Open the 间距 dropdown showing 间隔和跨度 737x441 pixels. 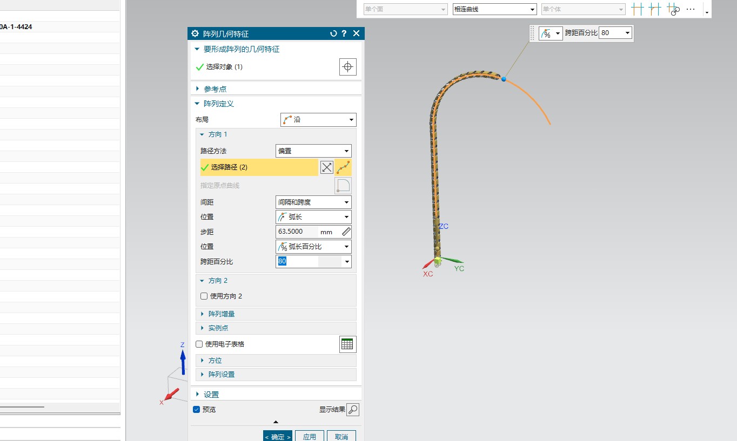(313, 202)
